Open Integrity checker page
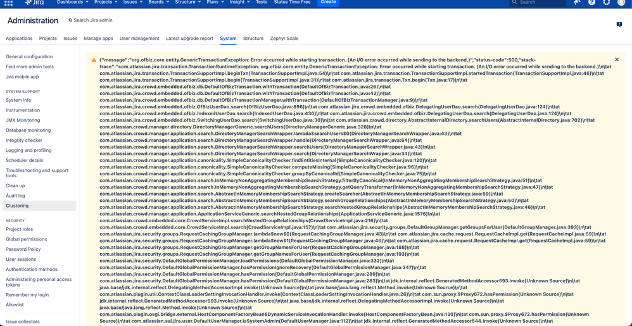 click(x=24, y=141)
